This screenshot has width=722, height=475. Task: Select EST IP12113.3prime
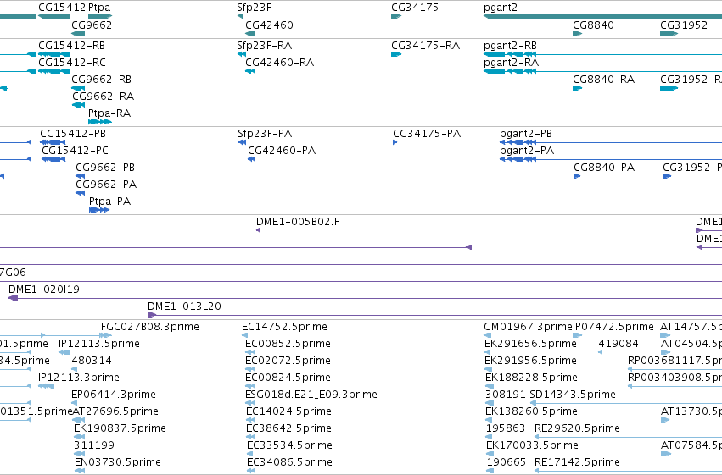click(46, 386)
